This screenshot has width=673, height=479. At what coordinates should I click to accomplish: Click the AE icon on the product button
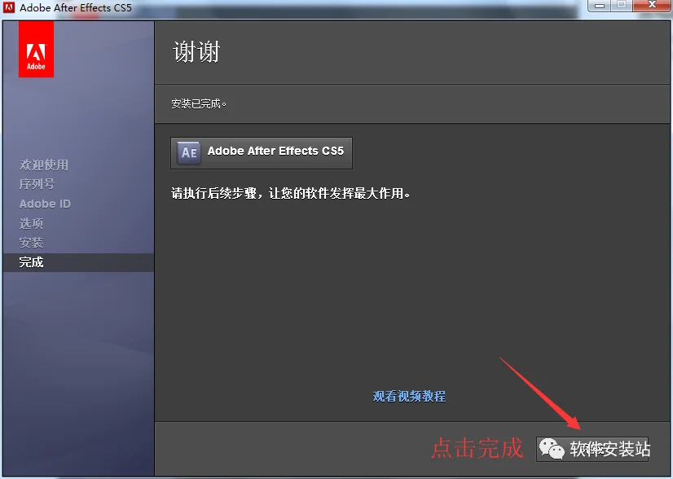[189, 152]
